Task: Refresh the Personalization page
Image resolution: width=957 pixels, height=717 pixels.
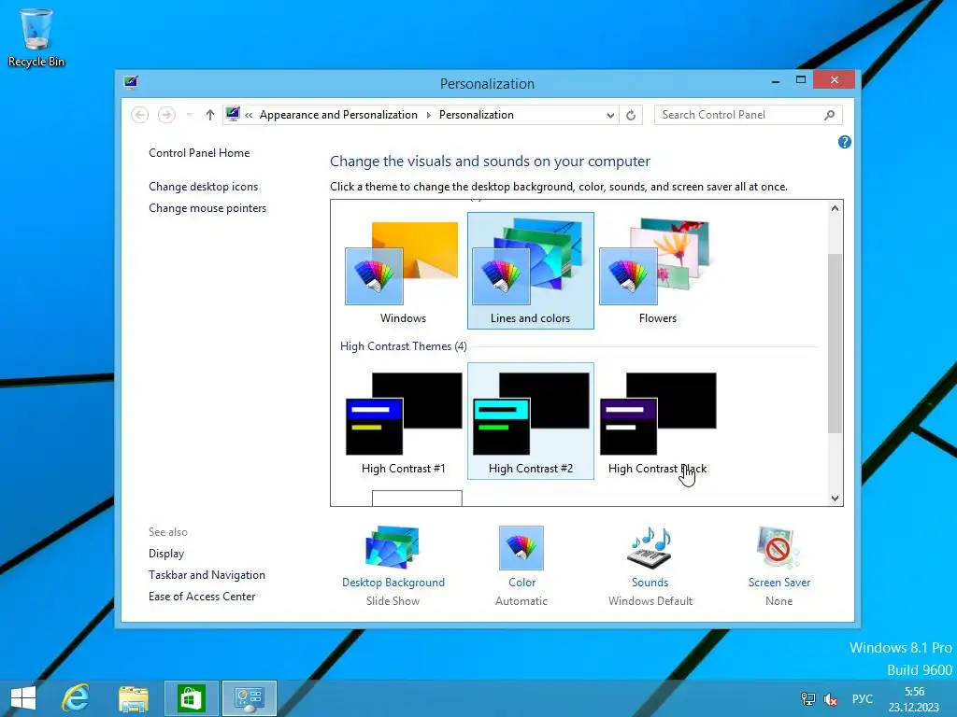Action: 631,115
